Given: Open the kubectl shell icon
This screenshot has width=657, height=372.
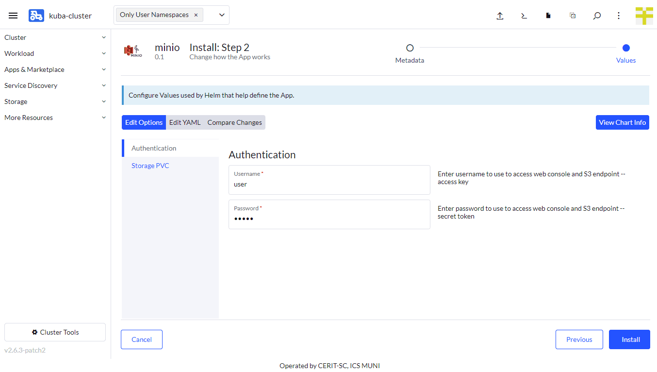Looking at the screenshot, I should (524, 16).
